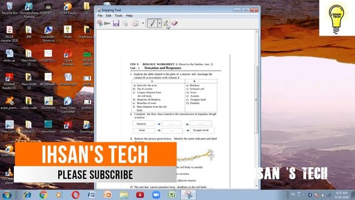The width and height of the screenshot is (355, 200).
Task: Select the Total Video Converter shortcut
Action: tap(68, 105)
